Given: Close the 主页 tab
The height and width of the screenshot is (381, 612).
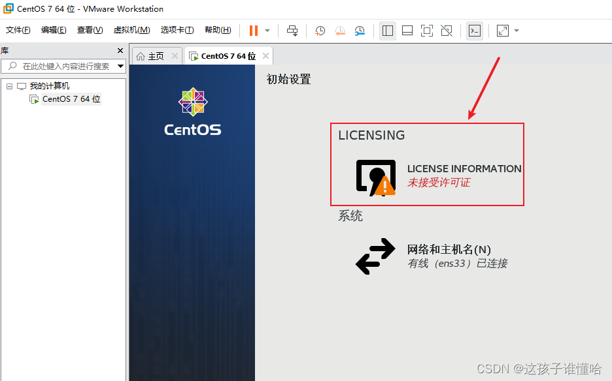Looking at the screenshot, I should tap(175, 56).
